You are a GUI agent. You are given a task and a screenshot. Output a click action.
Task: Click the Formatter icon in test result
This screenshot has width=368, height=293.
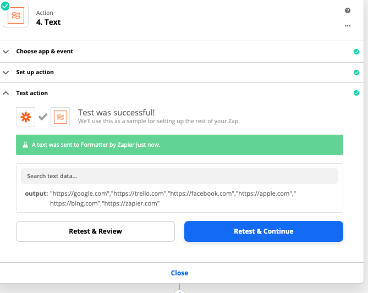(x=61, y=117)
